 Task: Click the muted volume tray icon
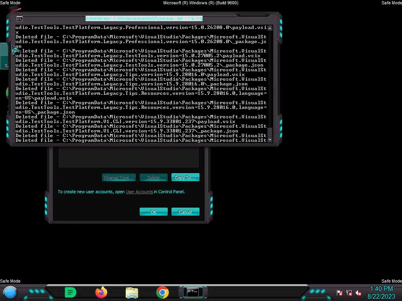[x=358, y=293]
